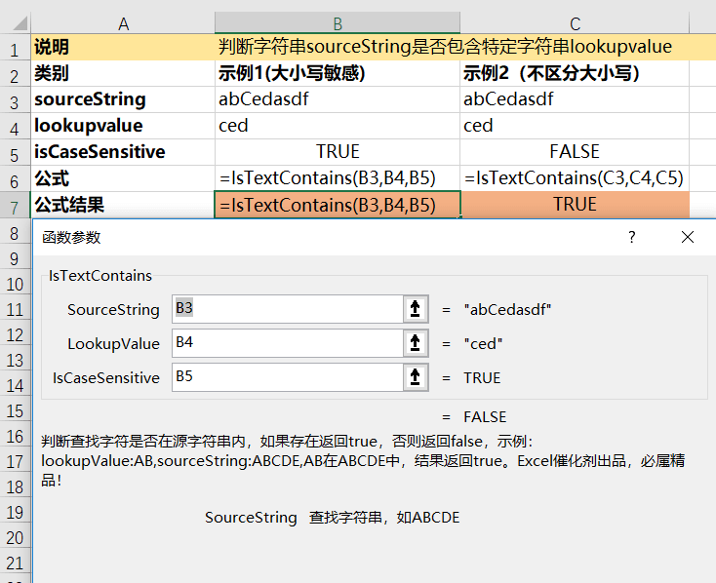The image size is (716, 583).
Task: Click the formula result FALSE in dialog
Action: click(485, 417)
